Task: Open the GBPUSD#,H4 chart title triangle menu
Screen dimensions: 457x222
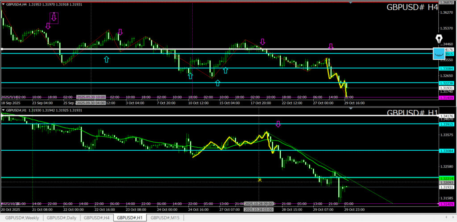Action: 4,4
